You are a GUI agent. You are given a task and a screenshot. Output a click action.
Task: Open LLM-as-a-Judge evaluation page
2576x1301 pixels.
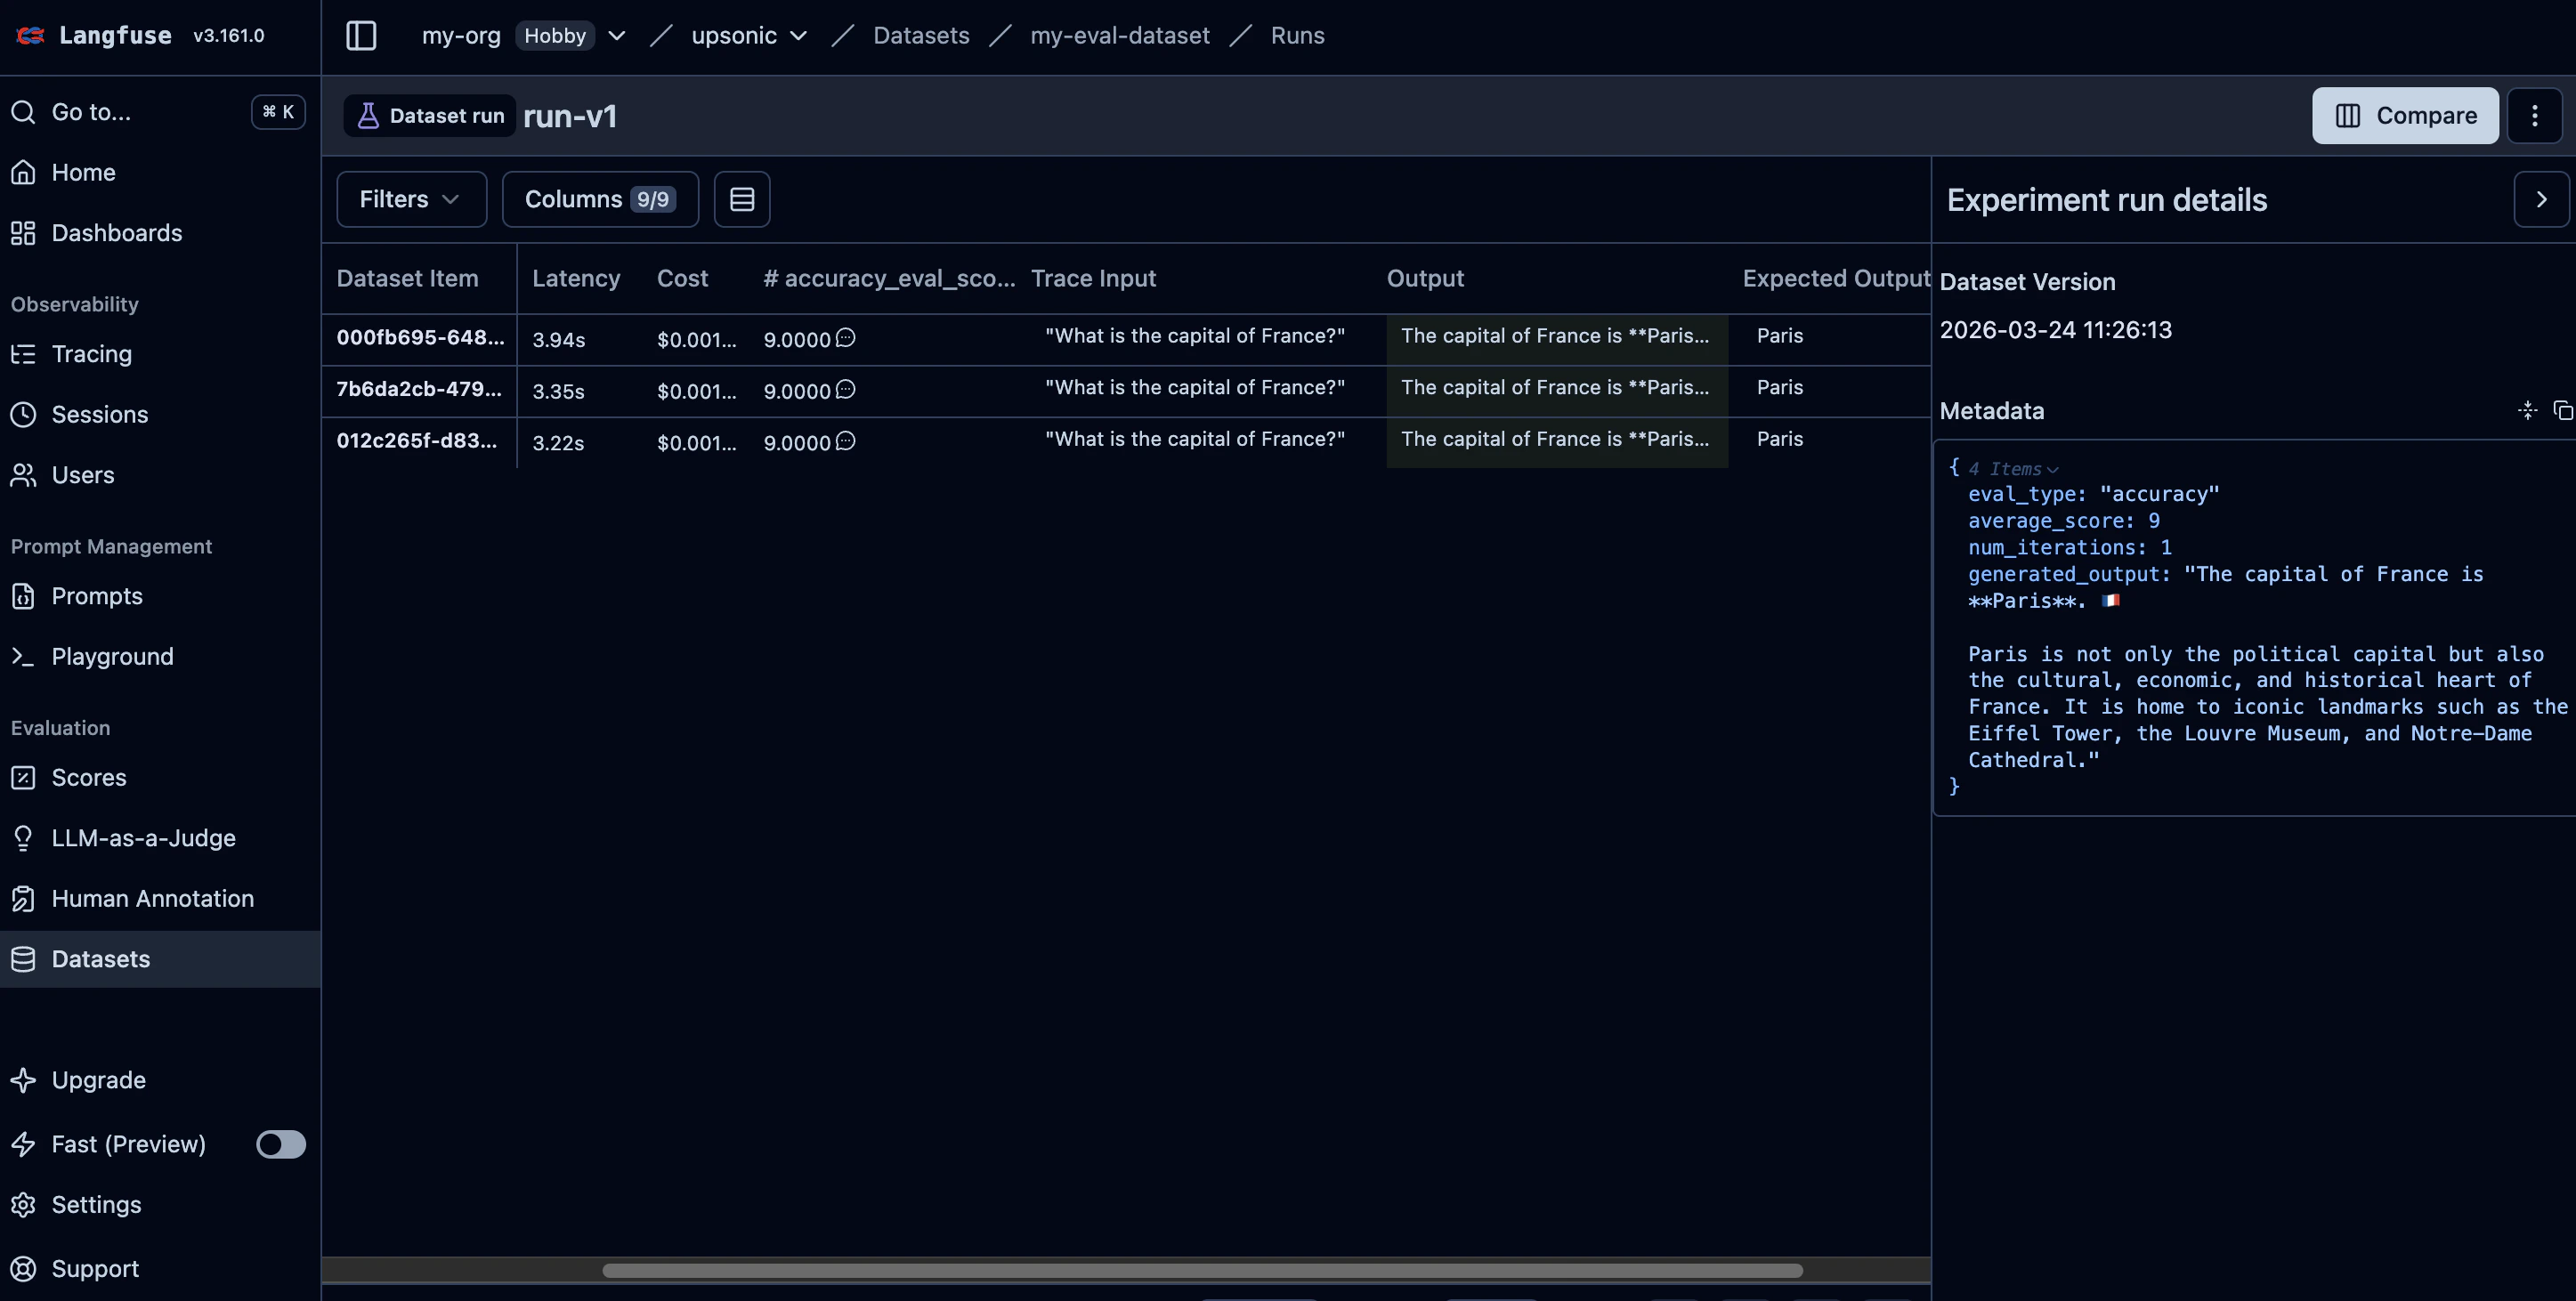[143, 838]
